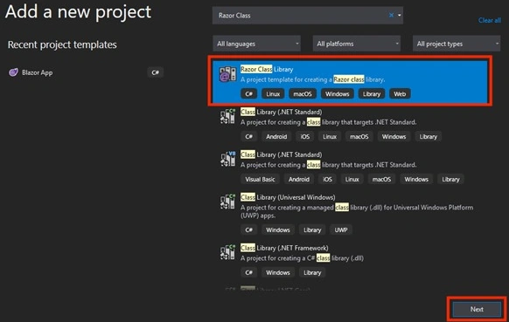Open the search history dropdown arrow
The height and width of the screenshot is (322, 509).
point(400,15)
